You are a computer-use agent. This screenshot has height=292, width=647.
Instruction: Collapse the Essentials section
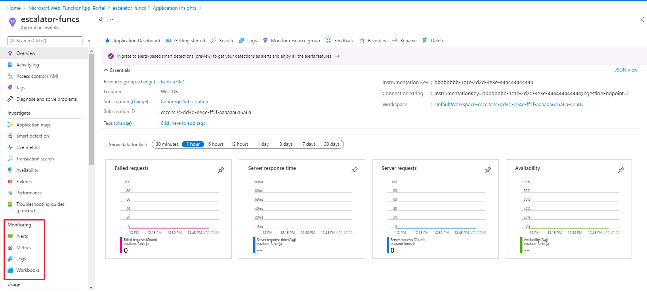(x=106, y=70)
